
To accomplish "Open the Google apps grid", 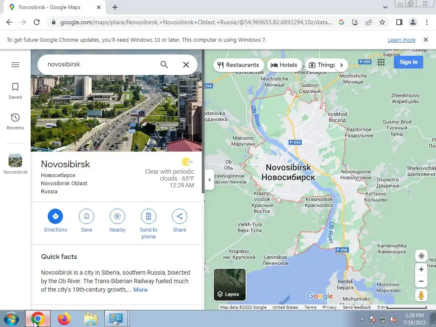I will (381, 62).
